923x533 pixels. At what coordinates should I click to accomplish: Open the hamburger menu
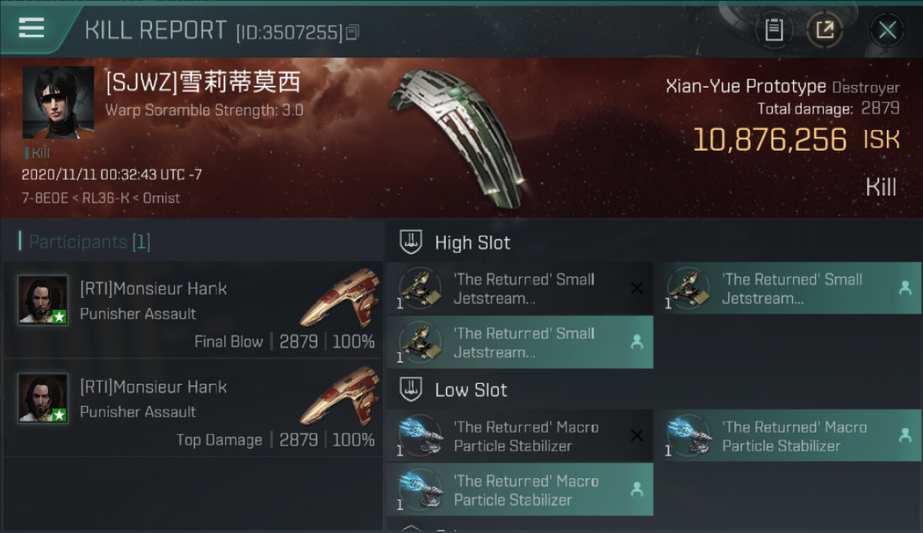pyautogui.click(x=31, y=28)
